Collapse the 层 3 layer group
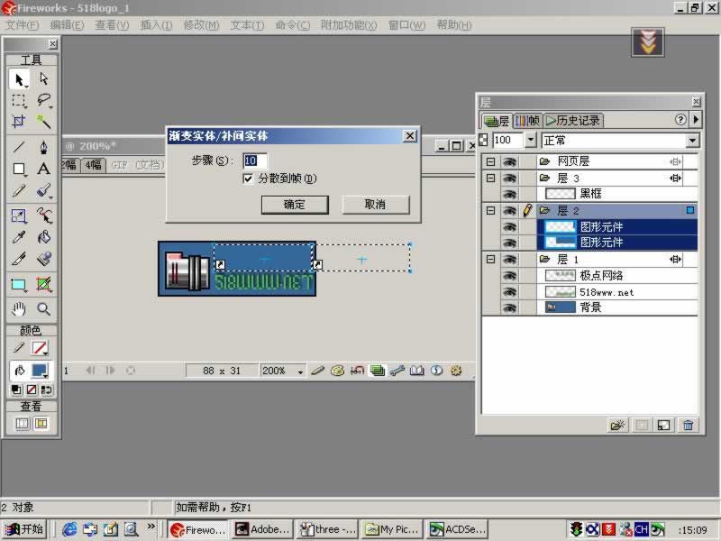The width and height of the screenshot is (721, 541). click(490, 179)
